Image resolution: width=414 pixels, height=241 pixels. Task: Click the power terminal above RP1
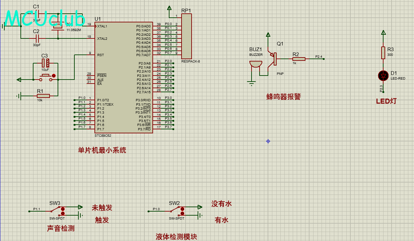click(169, 8)
